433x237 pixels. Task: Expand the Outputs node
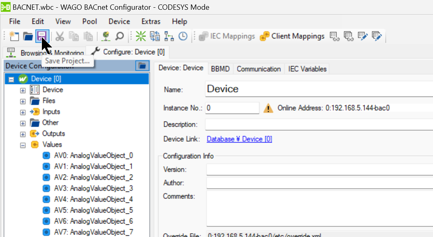23,134
